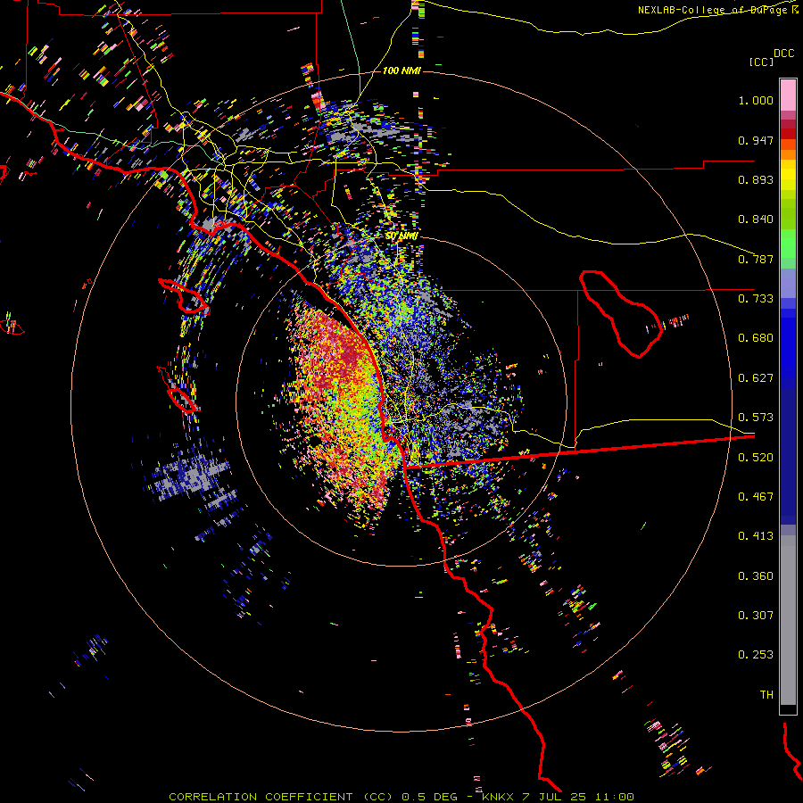Click the 0.840 scale value
The width and height of the screenshot is (803, 803).
756,219
